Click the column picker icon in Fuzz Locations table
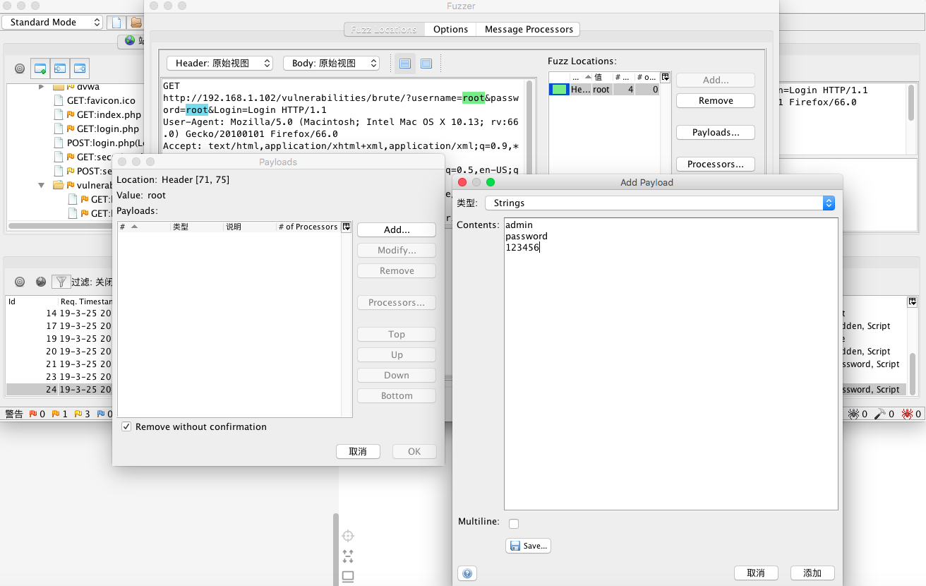Image resolution: width=926 pixels, height=586 pixels. point(663,77)
